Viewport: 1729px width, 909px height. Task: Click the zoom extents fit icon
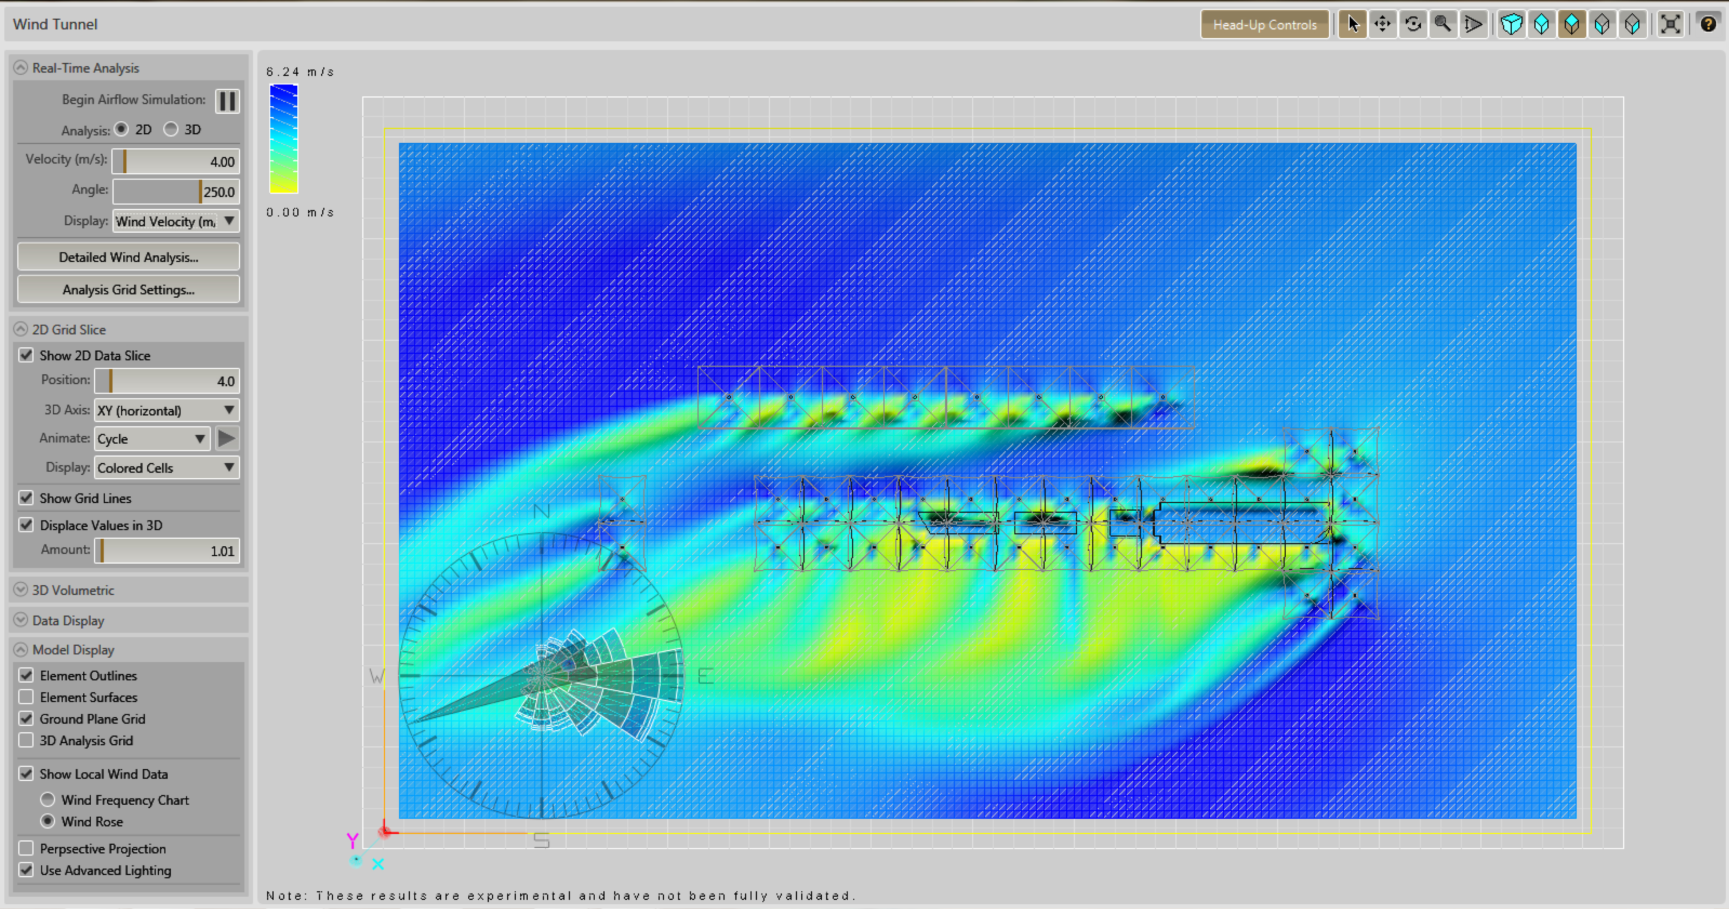tap(1670, 24)
